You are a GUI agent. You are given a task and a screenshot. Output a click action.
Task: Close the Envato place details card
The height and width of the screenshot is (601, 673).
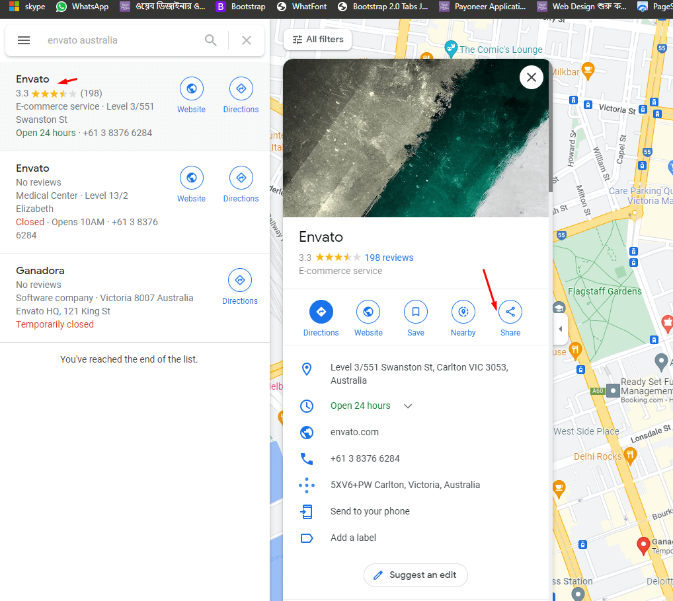531,77
